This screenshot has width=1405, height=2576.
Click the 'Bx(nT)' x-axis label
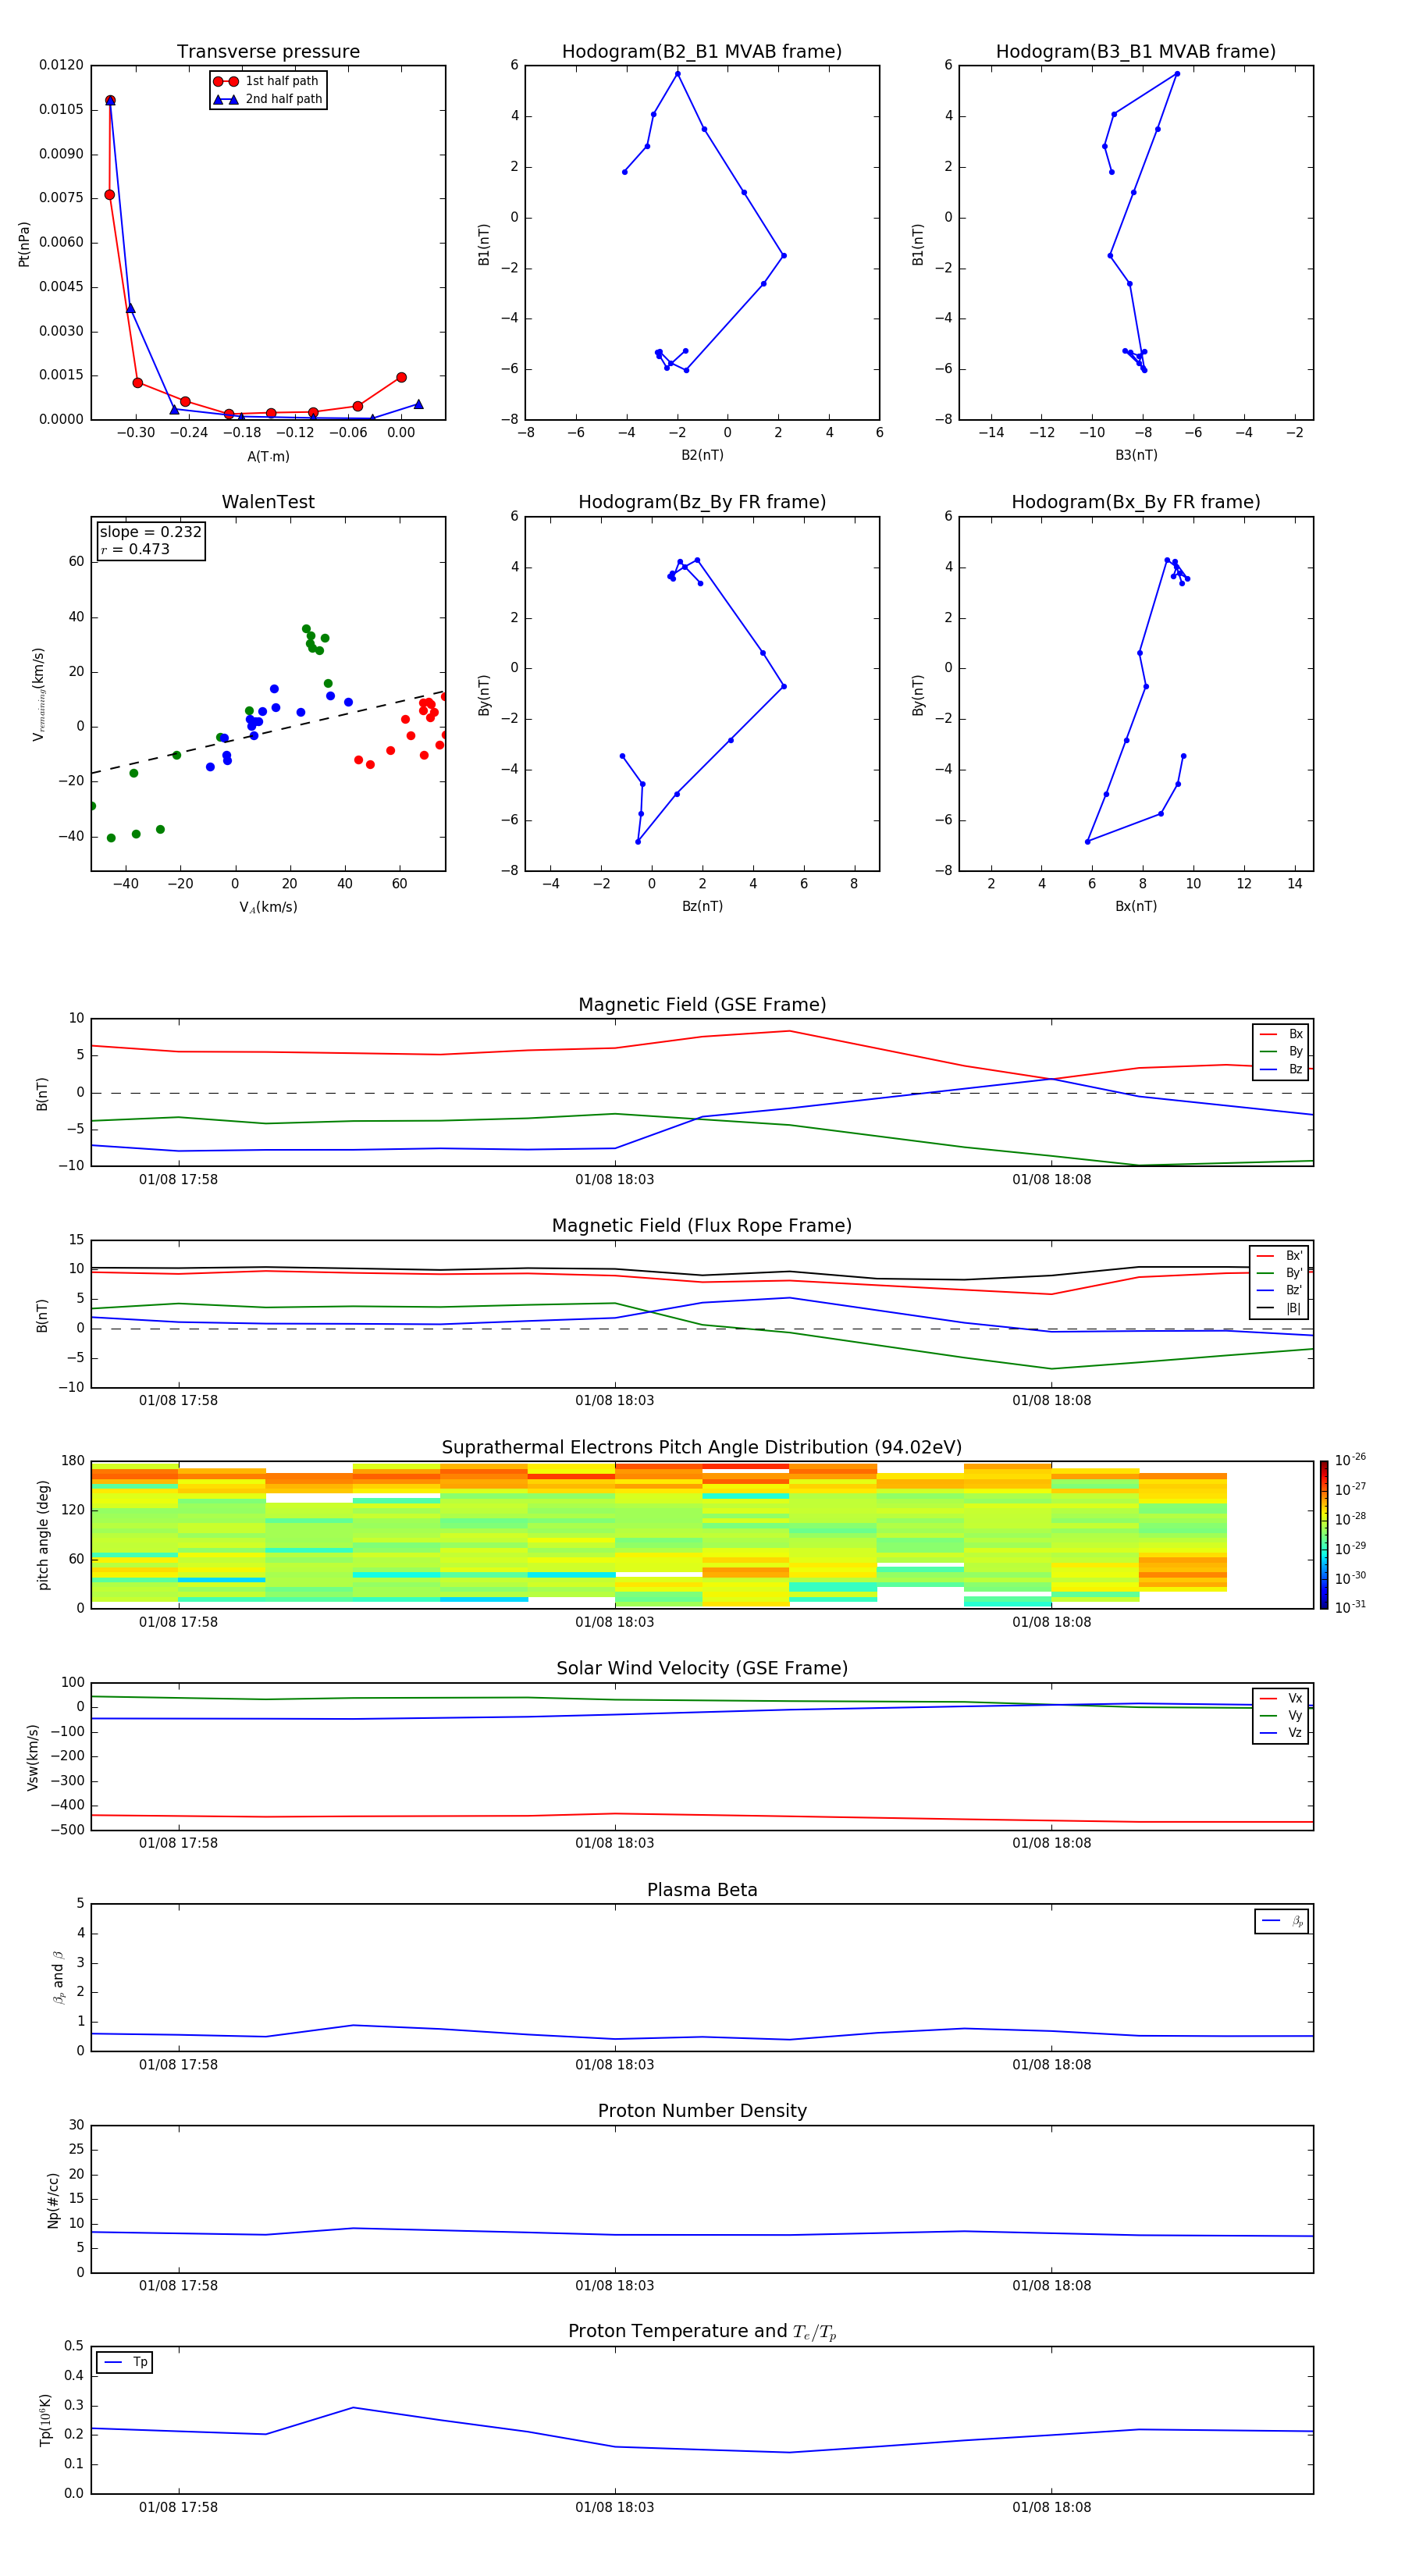(x=1136, y=906)
